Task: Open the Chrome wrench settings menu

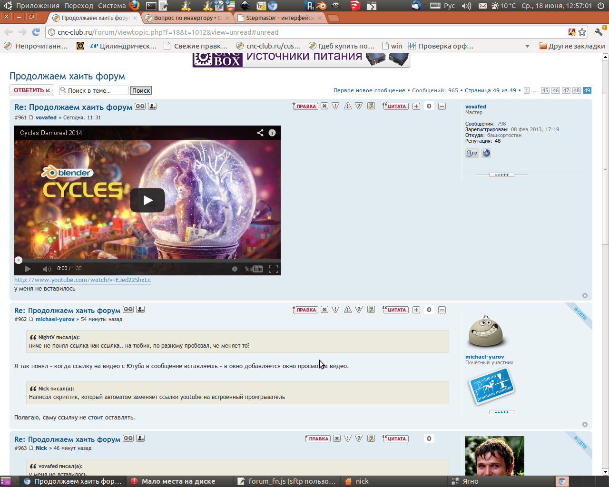Action: click(x=599, y=32)
